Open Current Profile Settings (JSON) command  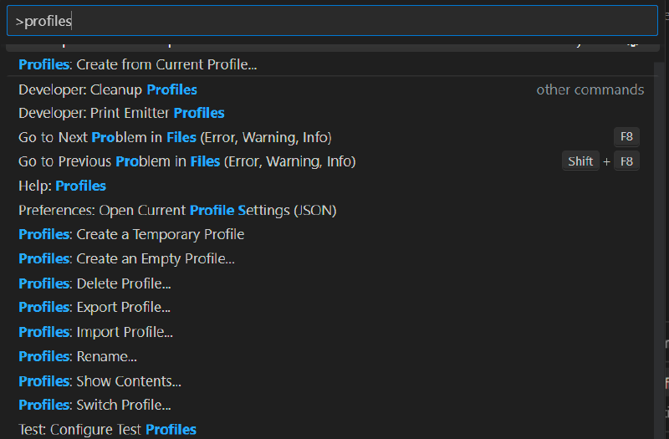[177, 210]
